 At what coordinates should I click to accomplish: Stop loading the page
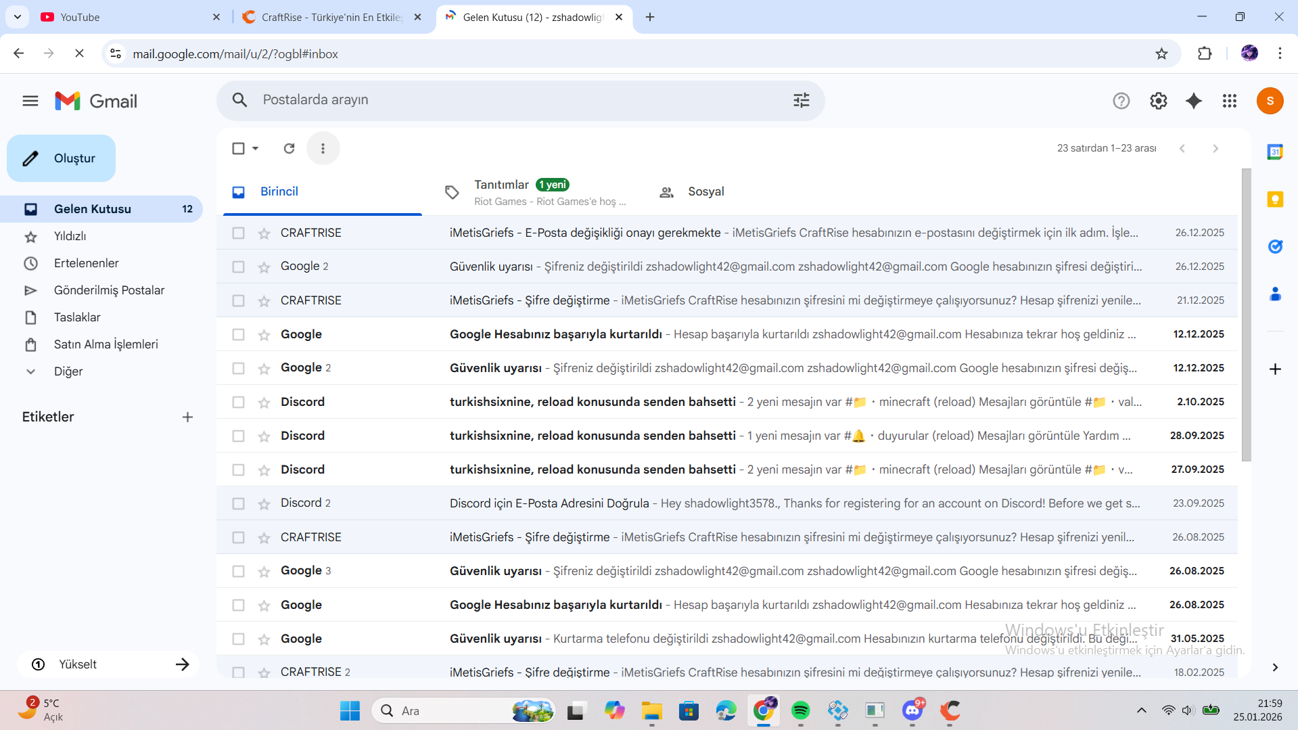click(x=79, y=53)
